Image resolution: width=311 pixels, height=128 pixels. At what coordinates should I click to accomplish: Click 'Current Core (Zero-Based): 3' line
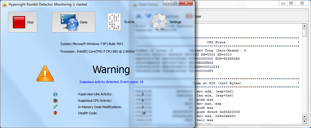220,51
